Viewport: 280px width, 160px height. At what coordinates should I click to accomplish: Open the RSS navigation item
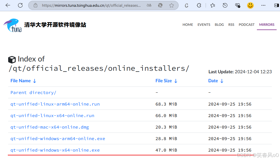tap(231, 24)
